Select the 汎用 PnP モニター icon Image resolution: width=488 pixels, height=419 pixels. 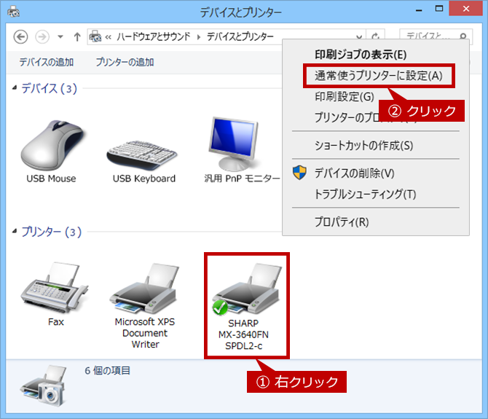[x=232, y=146]
